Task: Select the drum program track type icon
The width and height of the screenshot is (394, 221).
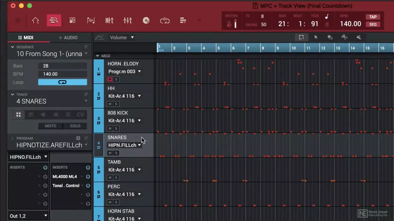Action: click(19, 114)
